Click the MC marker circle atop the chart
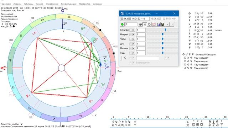The image size is (228, 128). tap(63, 10)
